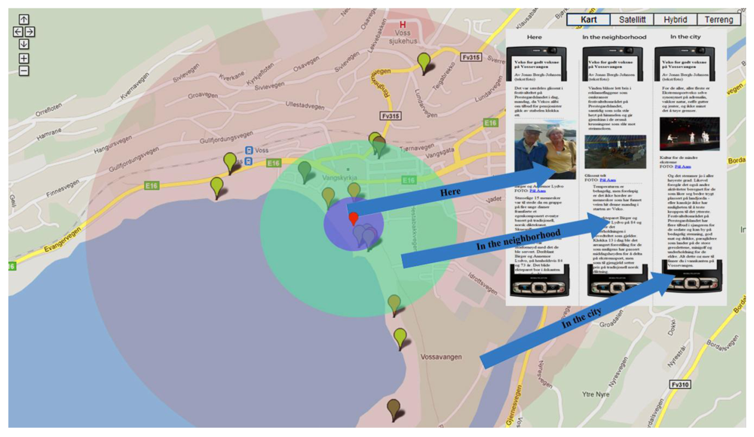Zoom in with the plus button

coord(23,58)
